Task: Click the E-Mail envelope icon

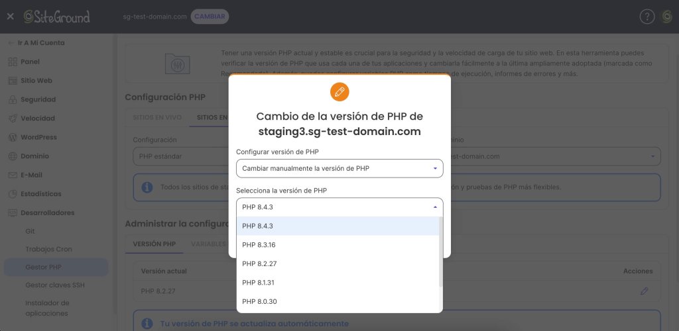Action: (13, 175)
